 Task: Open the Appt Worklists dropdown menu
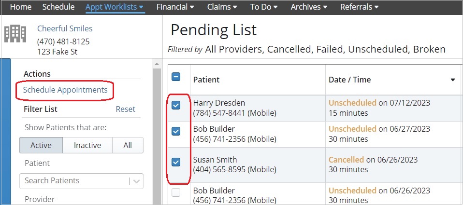pyautogui.click(x=115, y=7)
